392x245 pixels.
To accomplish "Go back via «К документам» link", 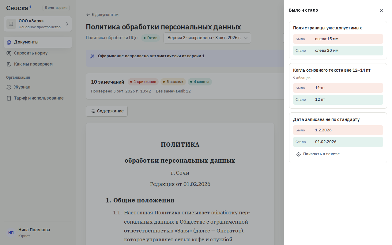I will 105,15.
